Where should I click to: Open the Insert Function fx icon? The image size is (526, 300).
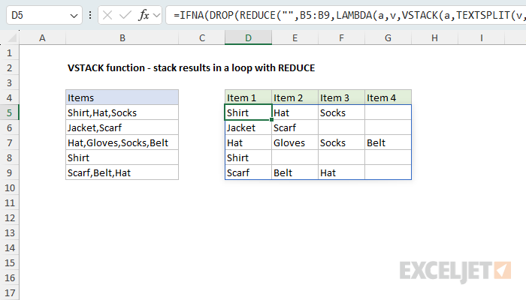point(144,15)
